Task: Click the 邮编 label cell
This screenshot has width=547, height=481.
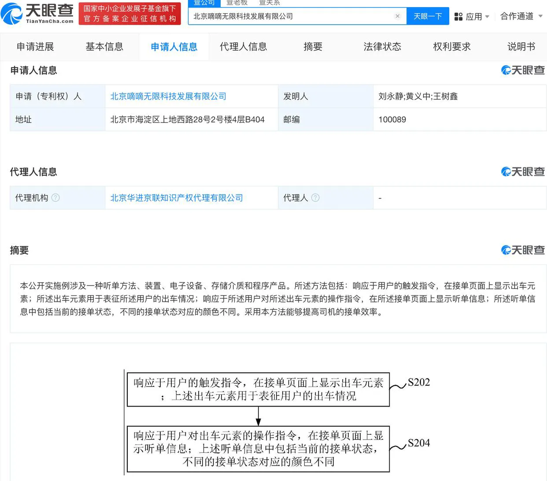Action: (x=325, y=119)
